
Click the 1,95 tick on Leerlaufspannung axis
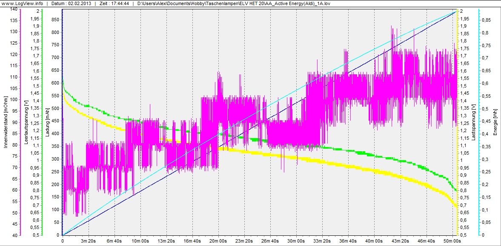pos(35,19)
